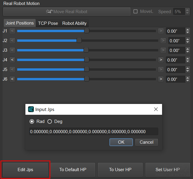193x179 pixels.
Task: Click the J6 slider handle
Action: (87, 79)
